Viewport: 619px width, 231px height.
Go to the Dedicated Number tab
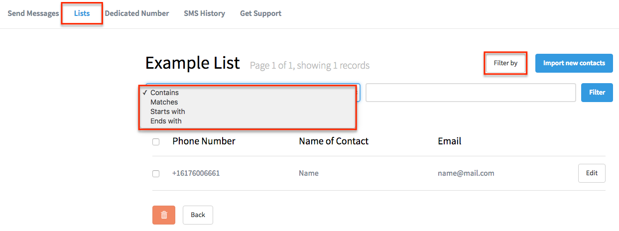coord(137,13)
